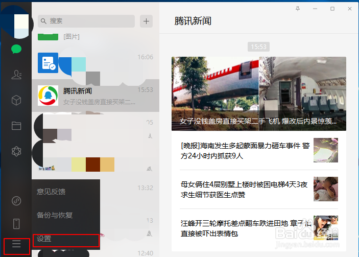This screenshot has width=359, height=257.
Task: Open the chat timestamped 12:40
Action: [x=95, y=253]
